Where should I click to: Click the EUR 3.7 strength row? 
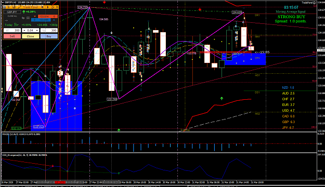(288, 105)
